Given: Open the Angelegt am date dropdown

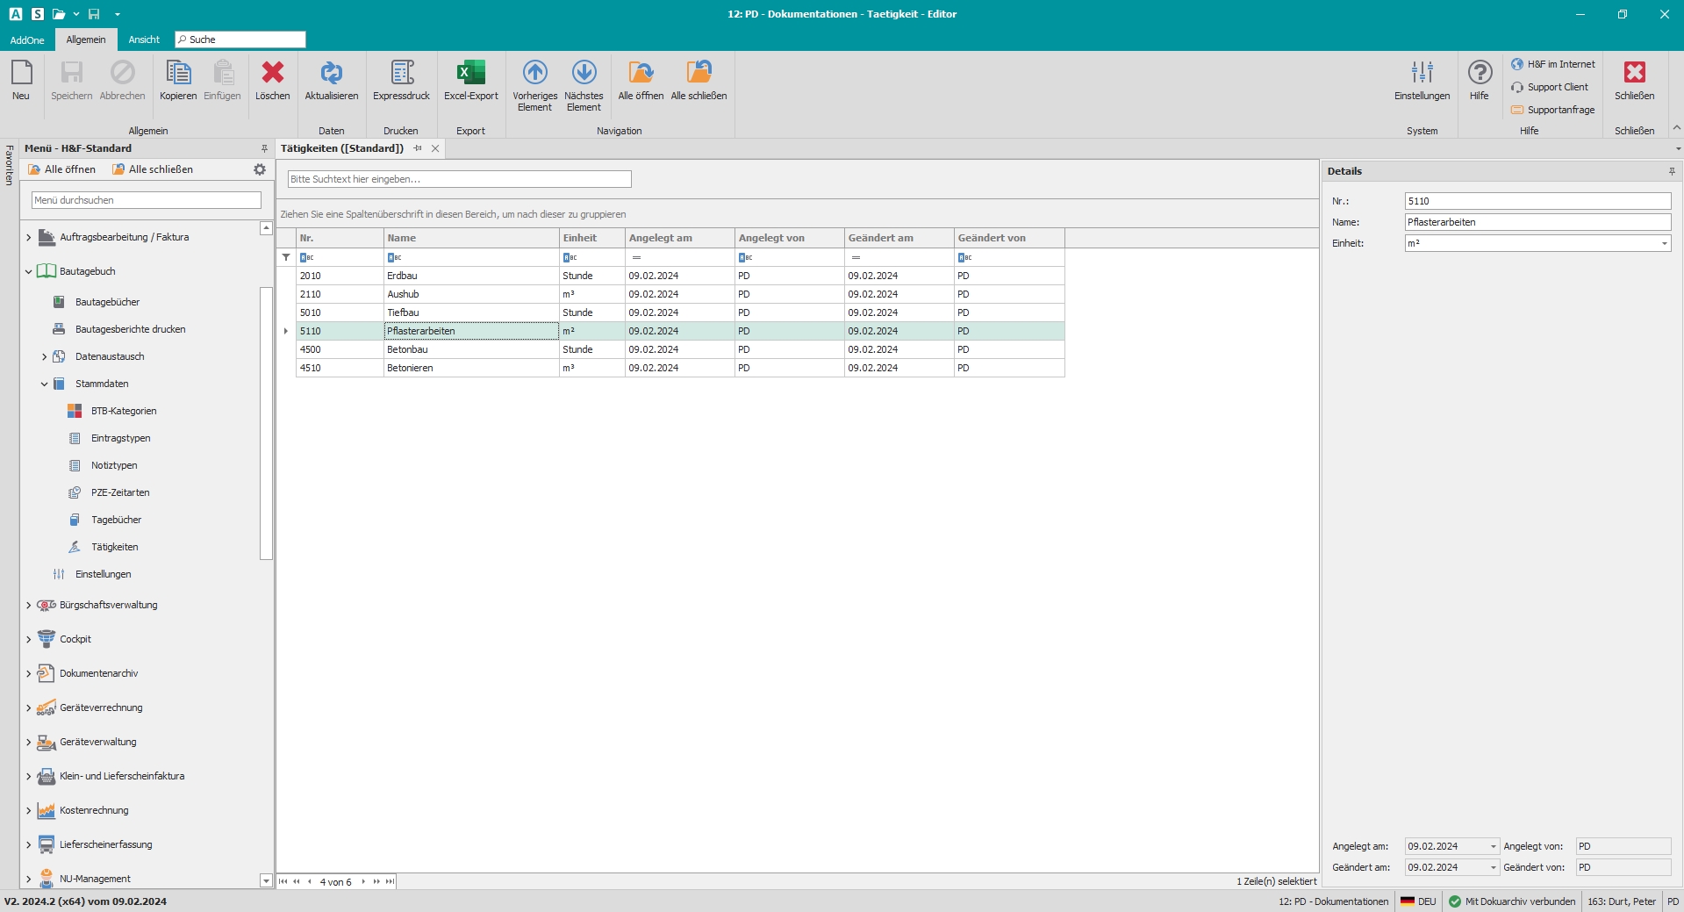Looking at the screenshot, I should tap(1493, 847).
